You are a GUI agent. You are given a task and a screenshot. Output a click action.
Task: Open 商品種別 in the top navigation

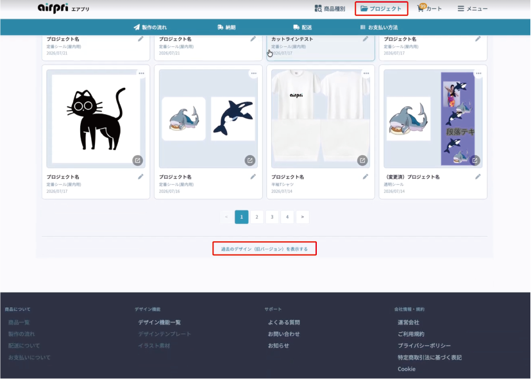coord(330,8)
